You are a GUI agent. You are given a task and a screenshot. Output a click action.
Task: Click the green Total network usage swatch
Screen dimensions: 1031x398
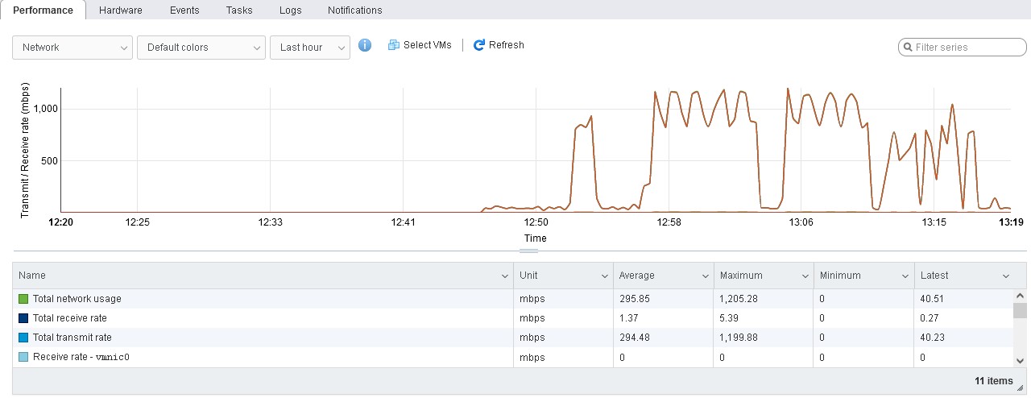coord(23,299)
